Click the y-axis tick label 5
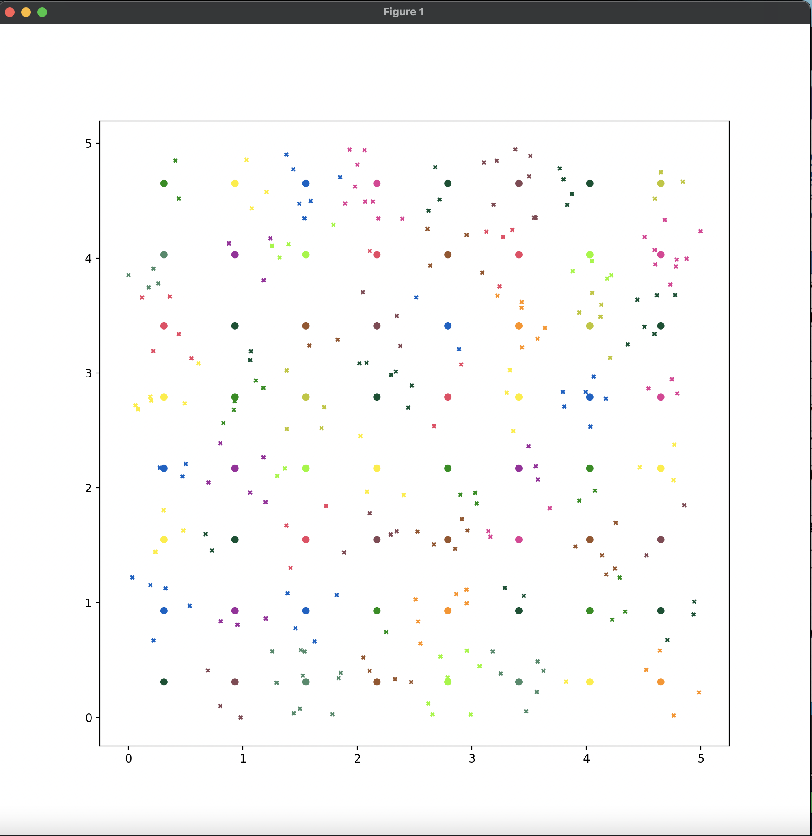This screenshot has width=812, height=836. [89, 143]
